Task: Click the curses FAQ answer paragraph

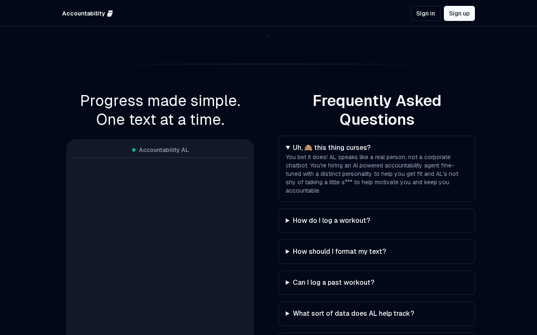Action: 372,174
